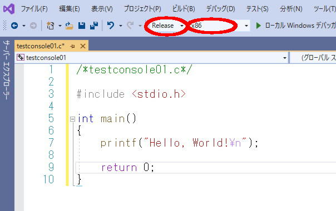
Task: Click the ローカル Windows デバッガー button
Action: (x=296, y=26)
